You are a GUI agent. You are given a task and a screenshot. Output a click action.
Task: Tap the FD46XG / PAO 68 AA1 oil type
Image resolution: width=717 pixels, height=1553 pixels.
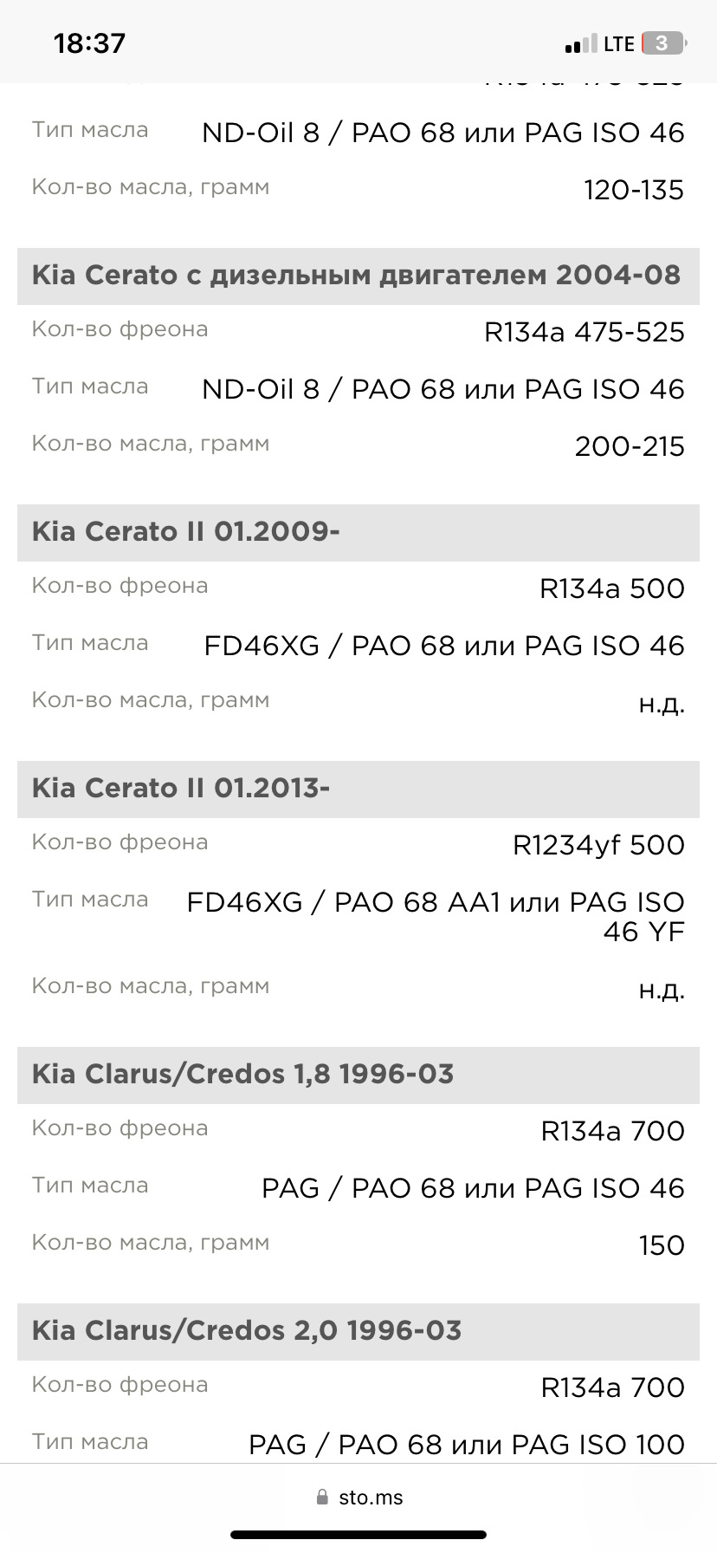tap(436, 917)
